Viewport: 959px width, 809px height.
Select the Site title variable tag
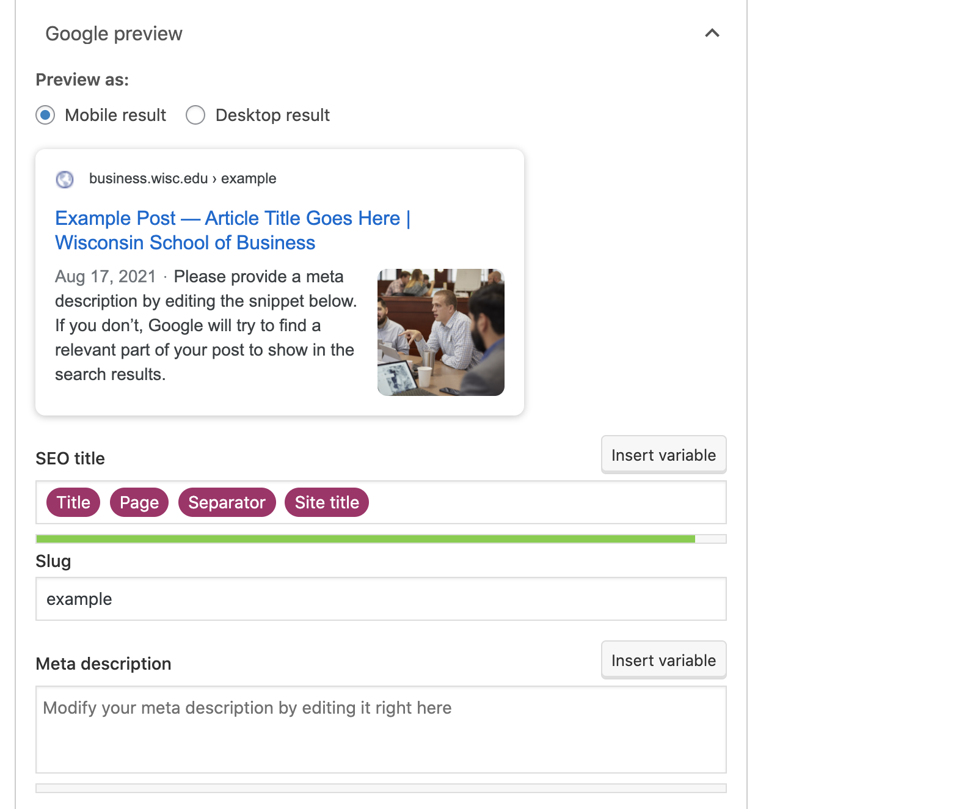[x=327, y=502]
